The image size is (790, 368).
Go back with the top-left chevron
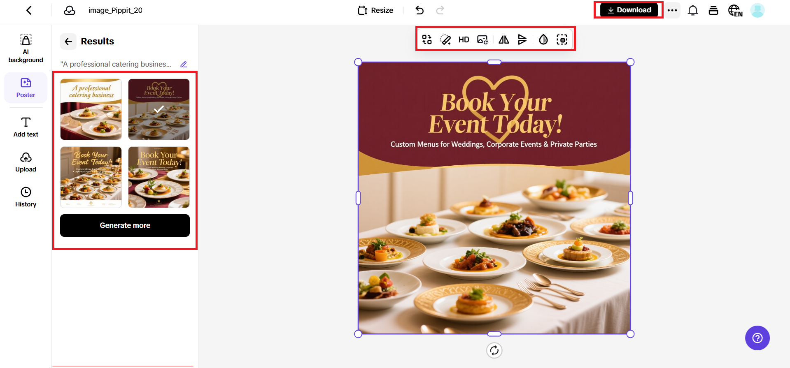pos(29,10)
